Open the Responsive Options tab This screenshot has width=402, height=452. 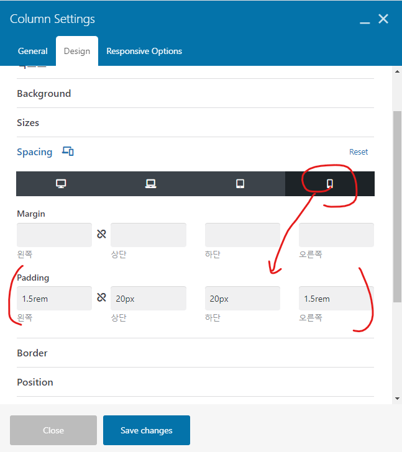144,51
